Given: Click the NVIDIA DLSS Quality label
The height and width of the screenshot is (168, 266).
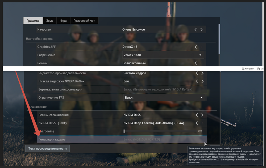Looking at the screenshot, I should [53, 123].
